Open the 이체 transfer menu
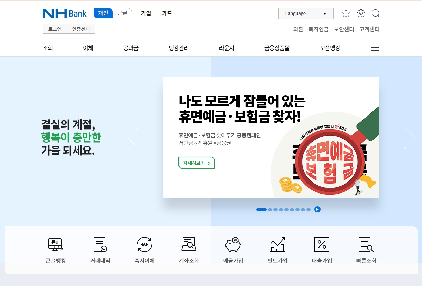This screenshot has height=286, width=422. pyautogui.click(x=87, y=48)
